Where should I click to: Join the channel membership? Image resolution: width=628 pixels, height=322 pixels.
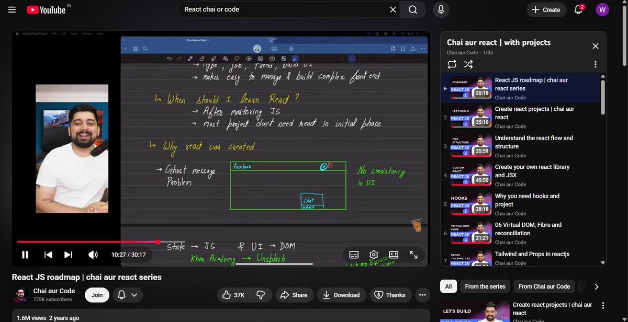[97, 295]
